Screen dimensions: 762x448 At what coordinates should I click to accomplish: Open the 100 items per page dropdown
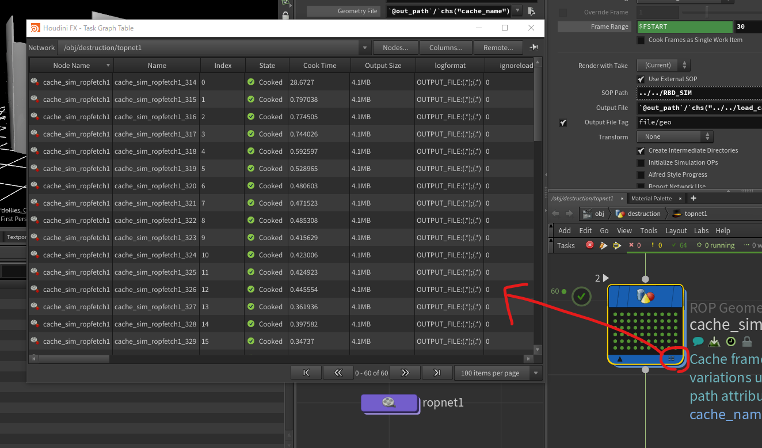point(498,373)
